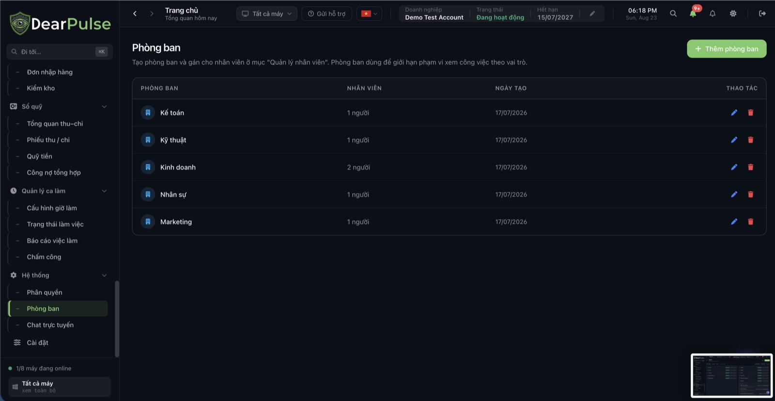Open the settings gear in top bar
Viewport: 775px width, 401px height.
click(733, 14)
